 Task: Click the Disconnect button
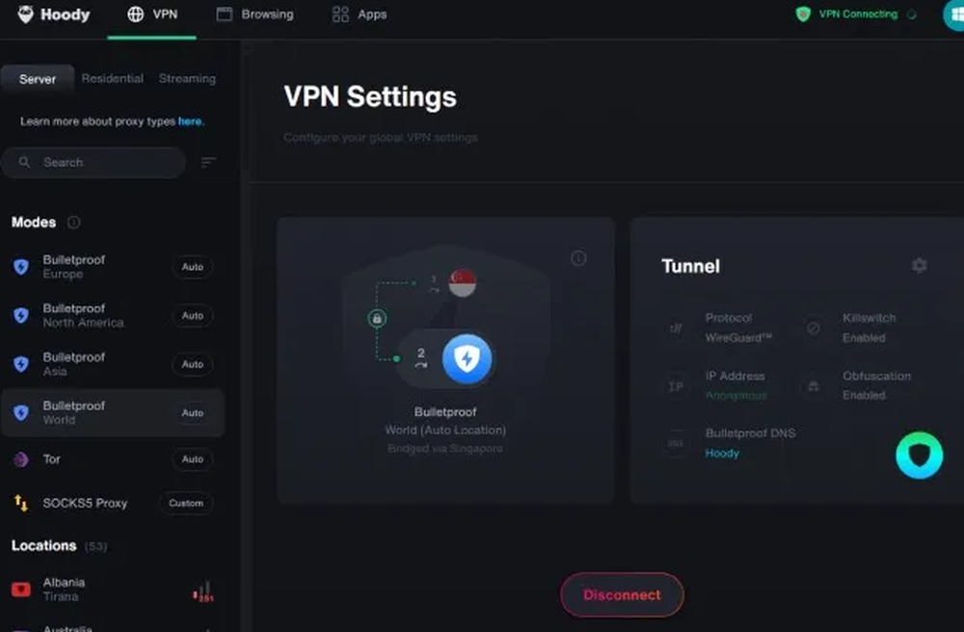622,594
